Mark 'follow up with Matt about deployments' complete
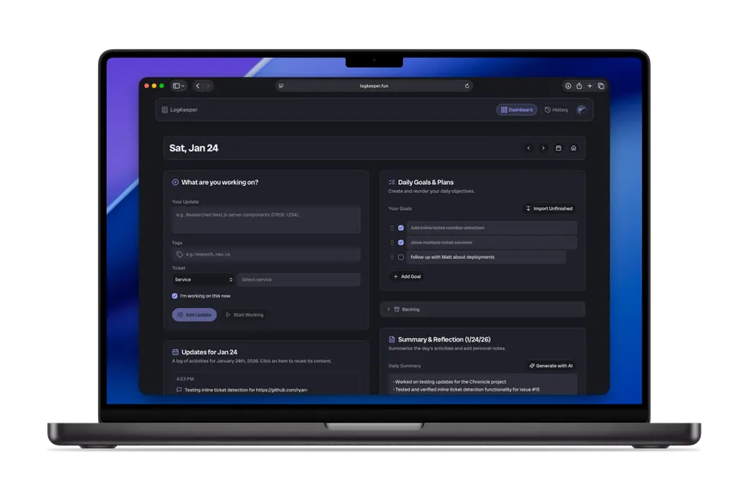Viewport: 748px width, 499px height. click(401, 257)
